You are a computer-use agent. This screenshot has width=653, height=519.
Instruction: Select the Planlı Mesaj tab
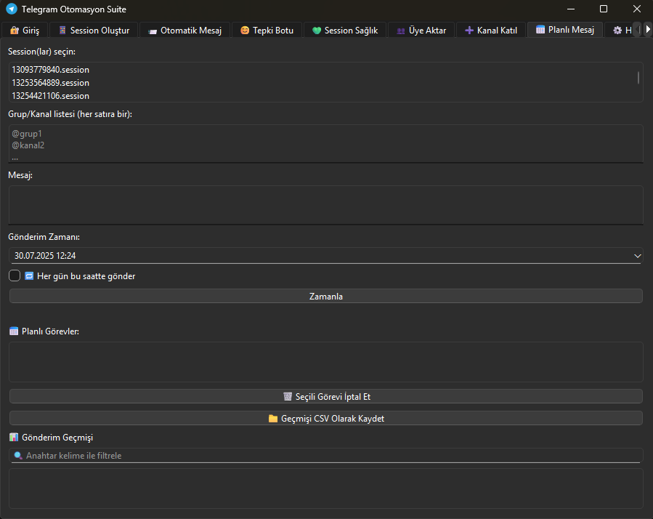[565, 30]
